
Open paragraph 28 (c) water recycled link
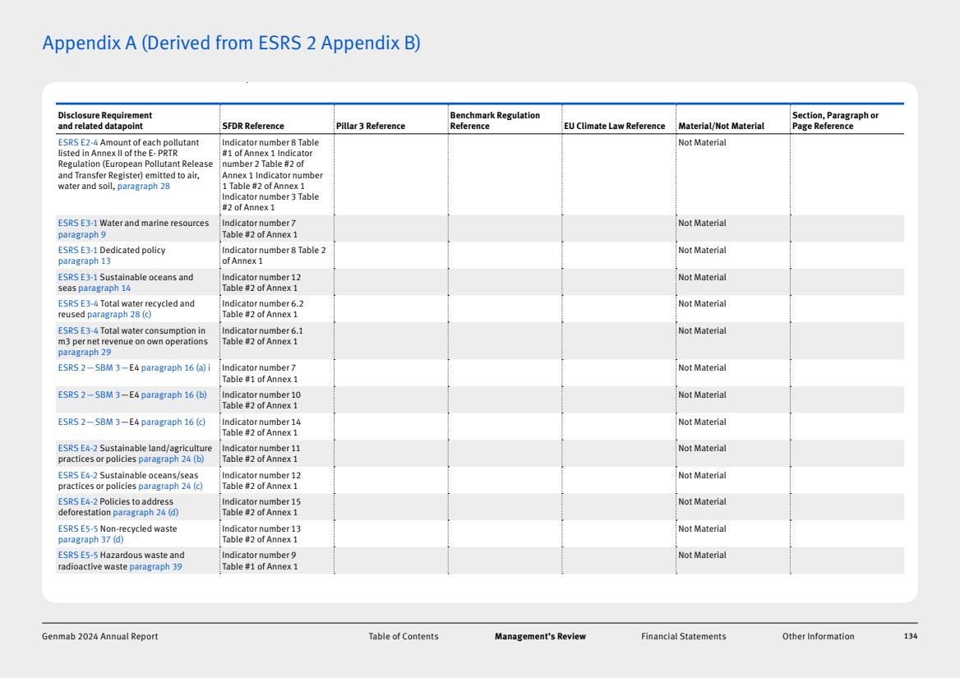(119, 315)
